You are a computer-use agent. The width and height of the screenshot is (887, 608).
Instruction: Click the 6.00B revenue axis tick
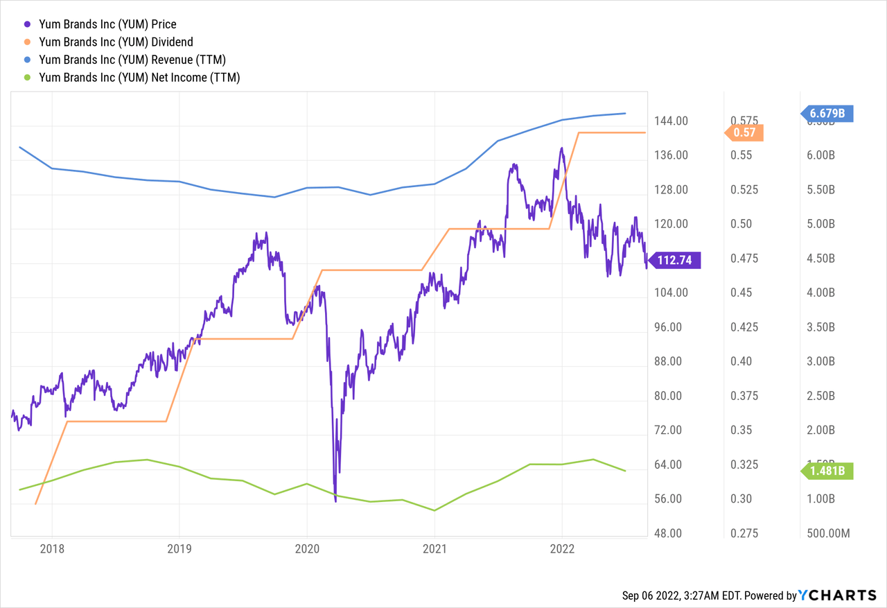pos(820,155)
